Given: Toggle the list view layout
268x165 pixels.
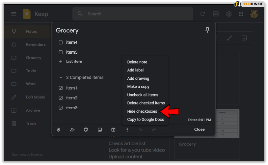Looking at the screenshot, I should click(x=216, y=14).
